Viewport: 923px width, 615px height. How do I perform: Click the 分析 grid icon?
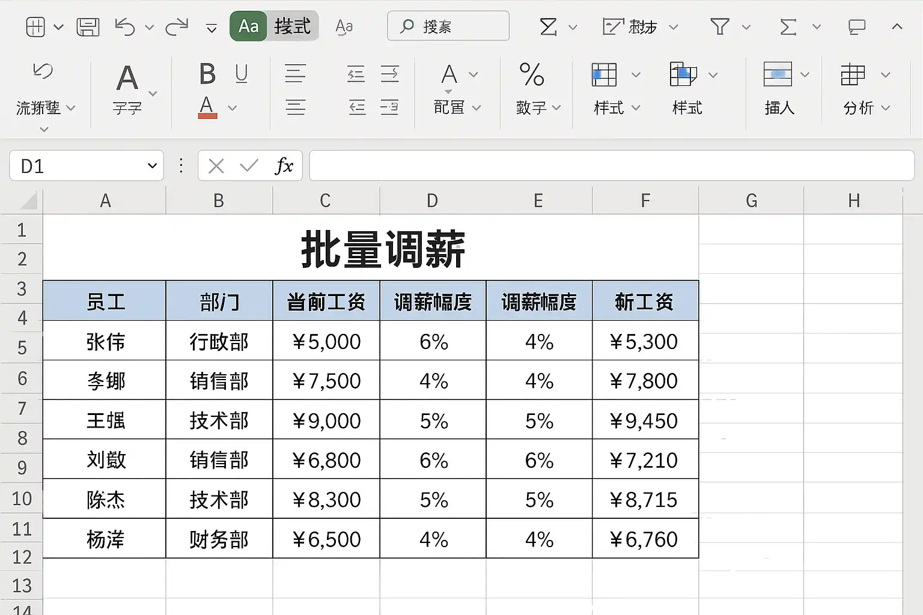[853, 75]
